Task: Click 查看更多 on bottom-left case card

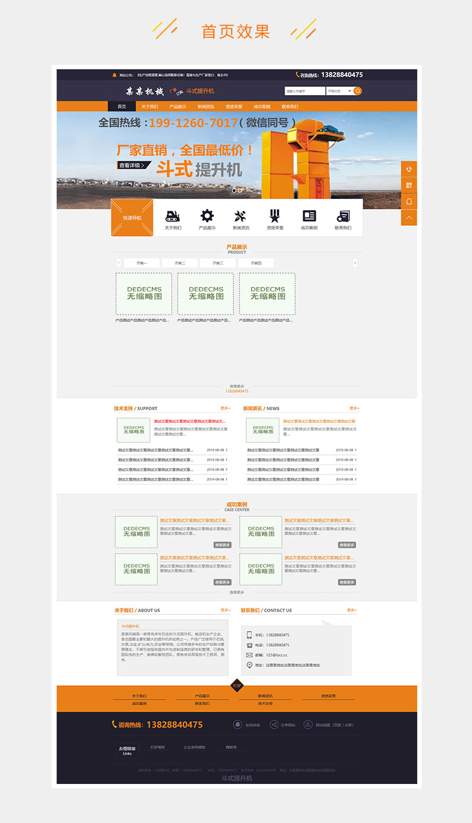Action: [223, 583]
